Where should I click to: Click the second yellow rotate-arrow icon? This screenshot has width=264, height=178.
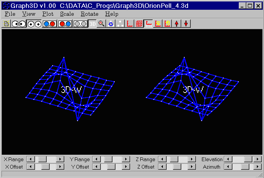coord(167,24)
